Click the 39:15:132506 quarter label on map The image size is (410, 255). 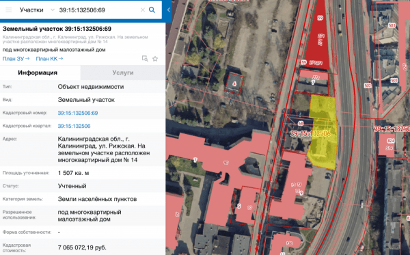pos(310,133)
